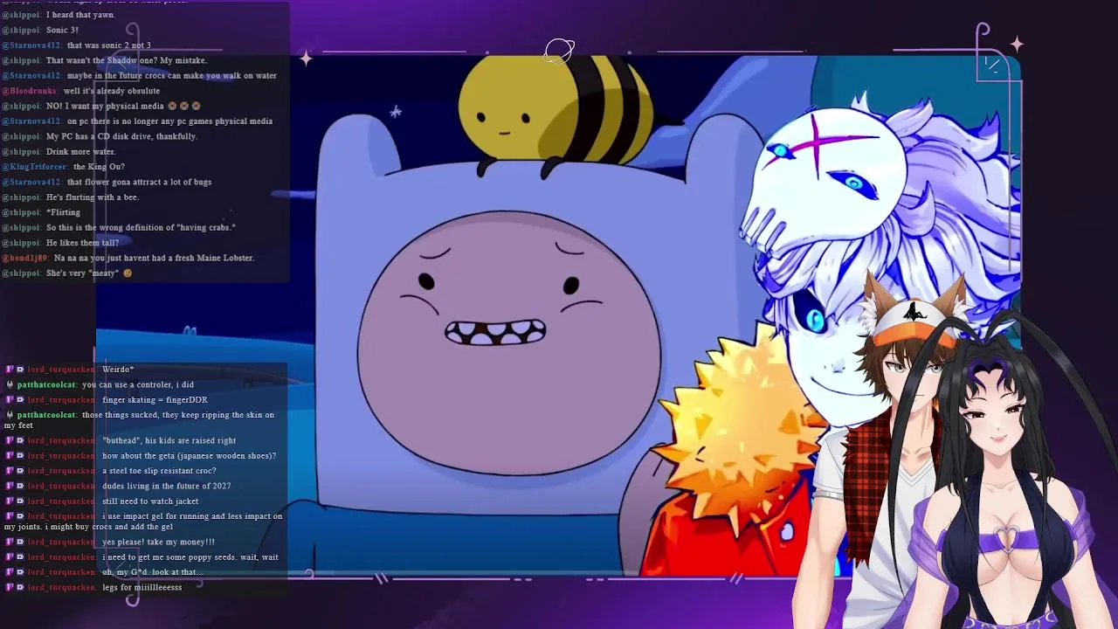Select "My PC has a CD disk drive, thankfully."
The image size is (1118, 629).
click(121, 136)
